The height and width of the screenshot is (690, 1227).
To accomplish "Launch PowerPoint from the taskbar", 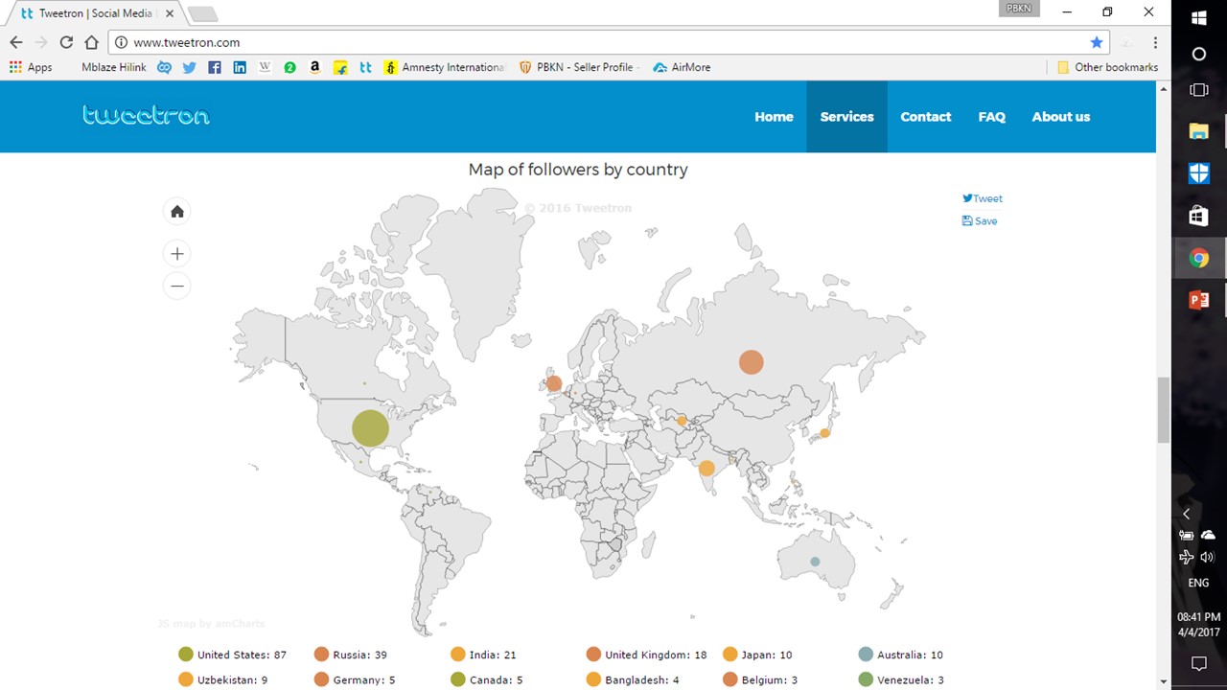I will [1198, 300].
